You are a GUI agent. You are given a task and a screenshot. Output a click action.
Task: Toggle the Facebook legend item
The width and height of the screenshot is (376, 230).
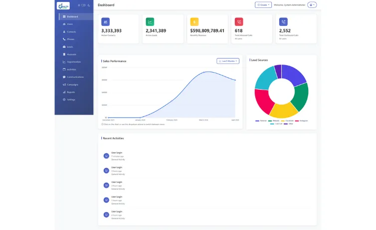click(287, 121)
